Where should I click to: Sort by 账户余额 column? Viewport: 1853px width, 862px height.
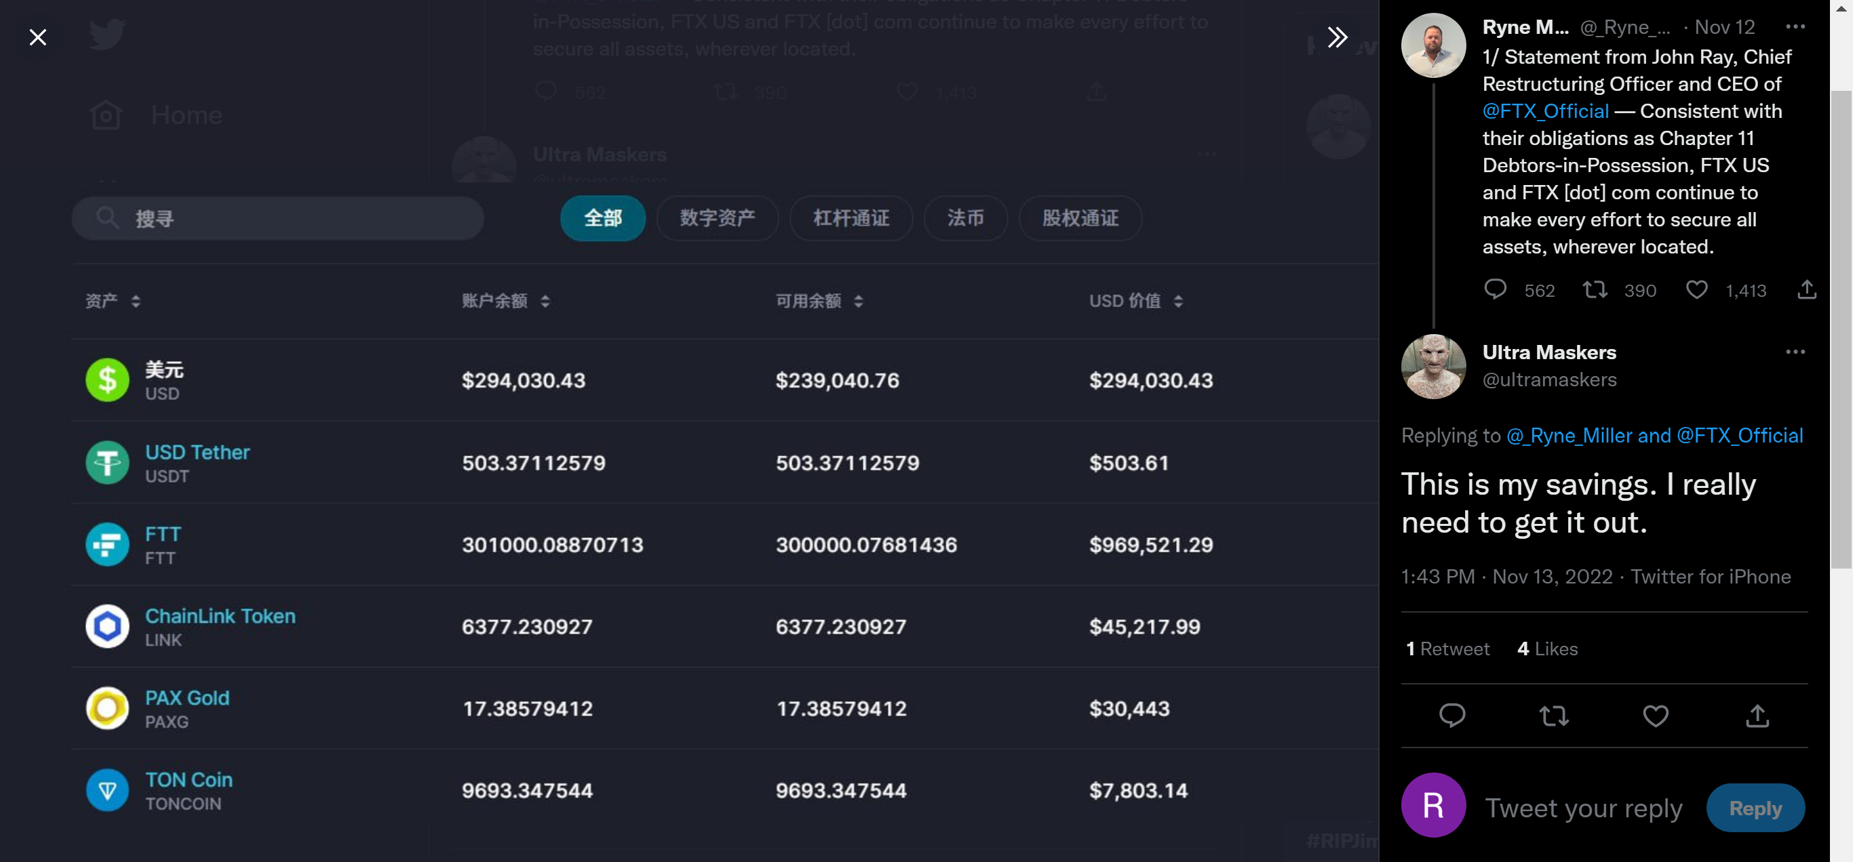tap(506, 302)
